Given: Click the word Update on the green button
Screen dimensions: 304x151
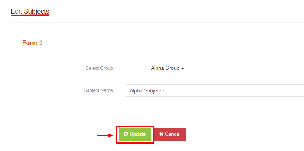Looking at the screenshot, I should (x=138, y=134).
